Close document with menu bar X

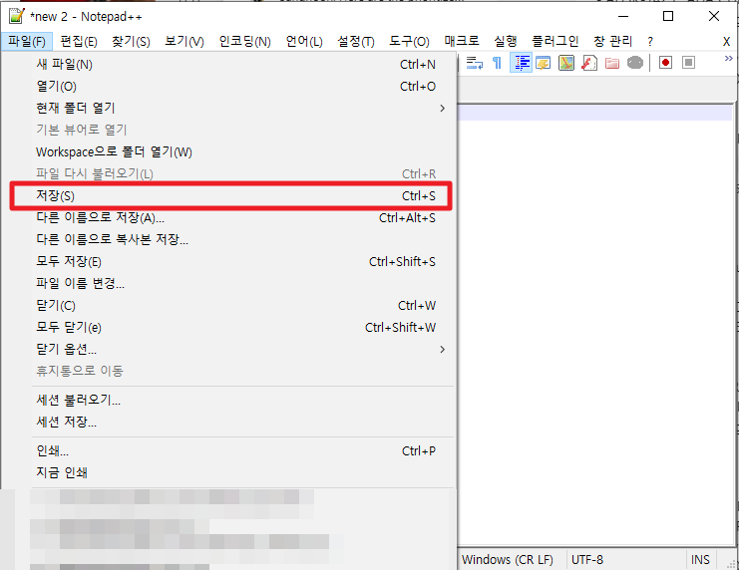[x=726, y=42]
